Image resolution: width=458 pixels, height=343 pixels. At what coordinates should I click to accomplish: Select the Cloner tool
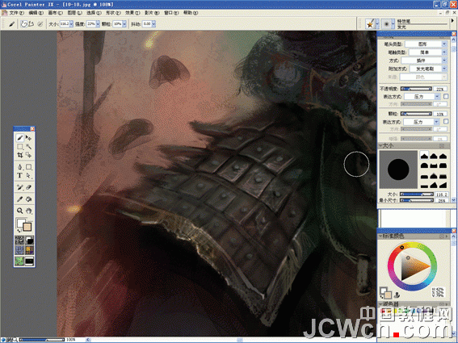coord(20,187)
